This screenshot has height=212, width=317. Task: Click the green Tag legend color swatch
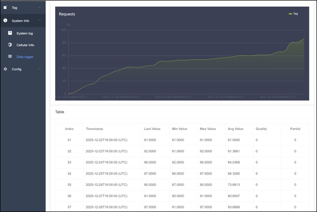[x=290, y=14]
